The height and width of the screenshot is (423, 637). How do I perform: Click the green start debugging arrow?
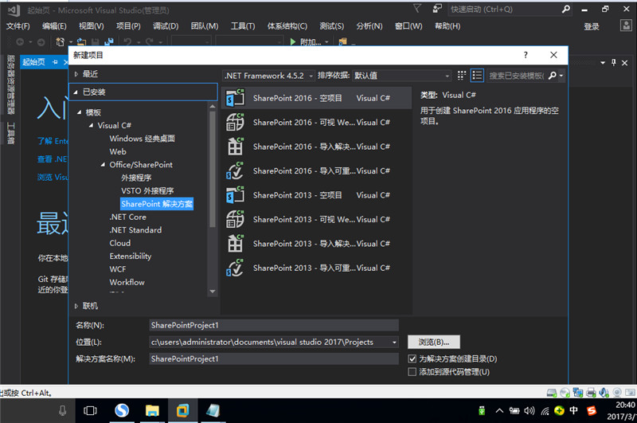[x=293, y=42]
